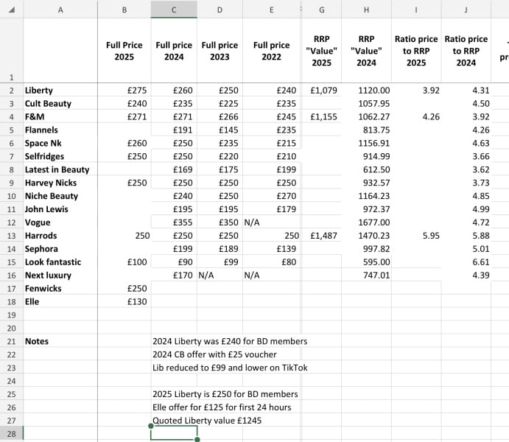Click the 'Full price 2024' header cell
509x442 pixels.
[174, 51]
